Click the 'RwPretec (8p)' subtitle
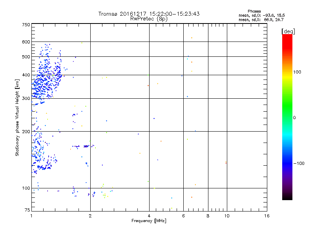The height and width of the screenshot is (235, 314). [149, 19]
